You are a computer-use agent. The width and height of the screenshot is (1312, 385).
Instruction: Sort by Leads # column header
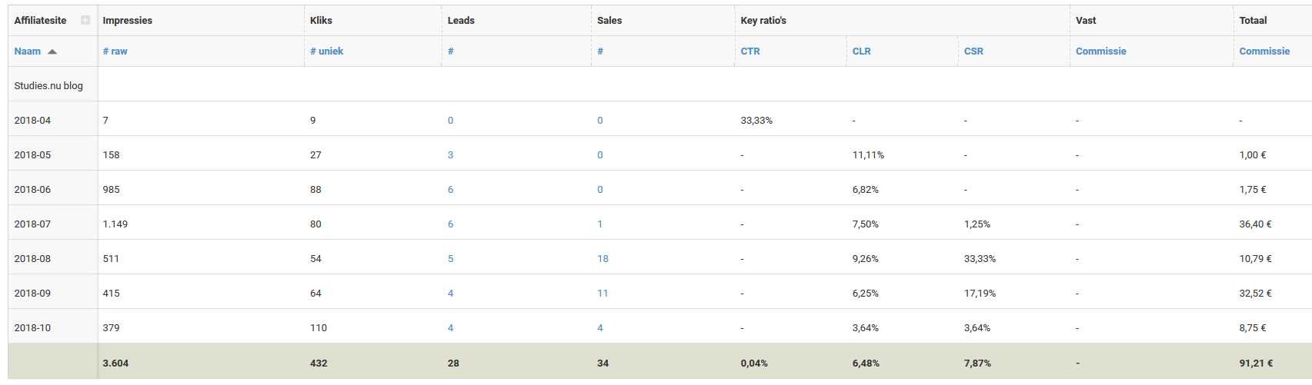[450, 51]
